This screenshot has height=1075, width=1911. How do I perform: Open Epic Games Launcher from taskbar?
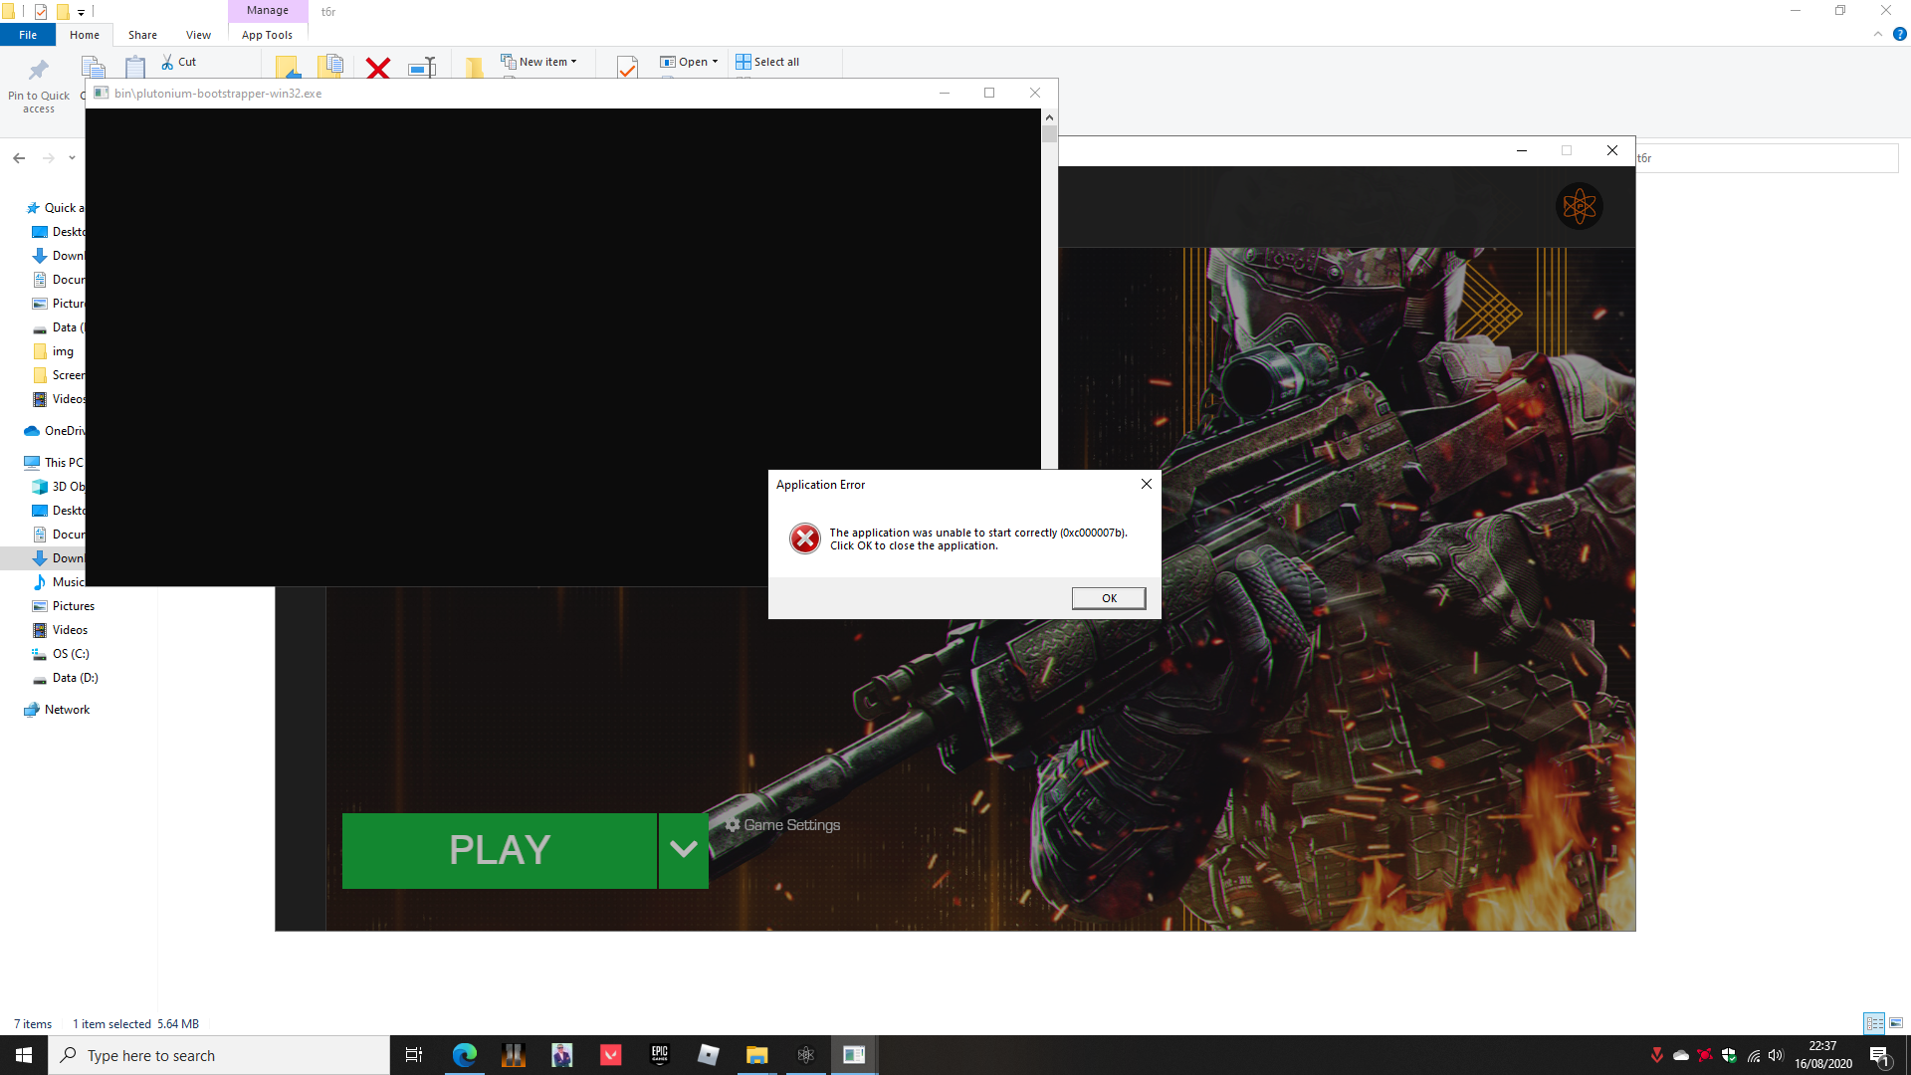point(660,1055)
